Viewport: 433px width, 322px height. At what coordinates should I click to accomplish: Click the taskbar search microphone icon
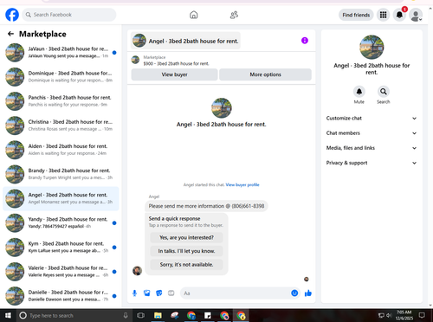pyautogui.click(x=126, y=315)
